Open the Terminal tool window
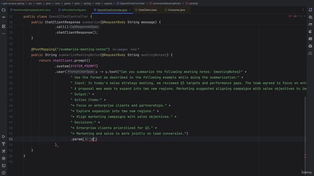This screenshot has height=176, width=314. 3,166
